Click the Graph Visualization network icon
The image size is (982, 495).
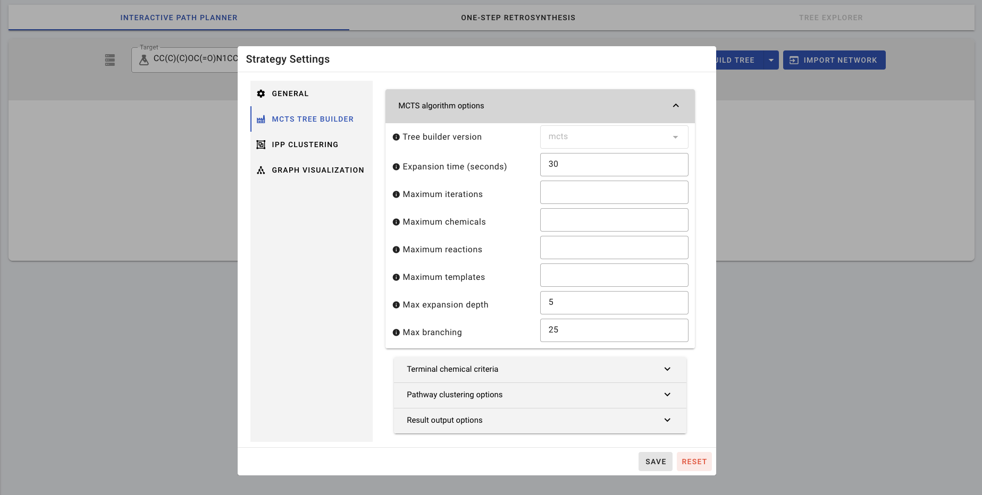[261, 170]
